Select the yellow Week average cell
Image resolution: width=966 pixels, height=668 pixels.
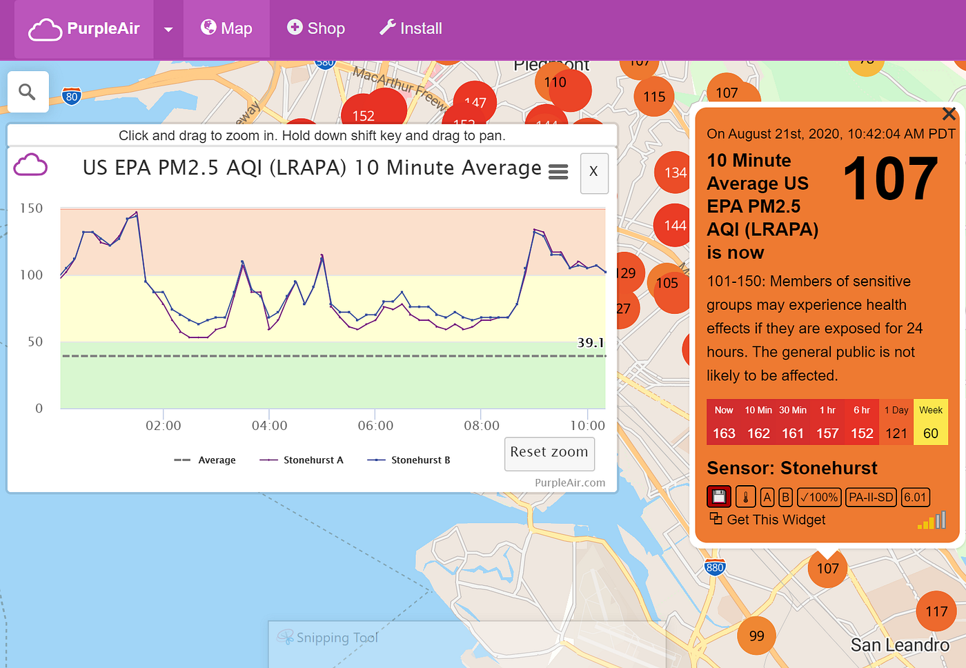pyautogui.click(x=930, y=422)
